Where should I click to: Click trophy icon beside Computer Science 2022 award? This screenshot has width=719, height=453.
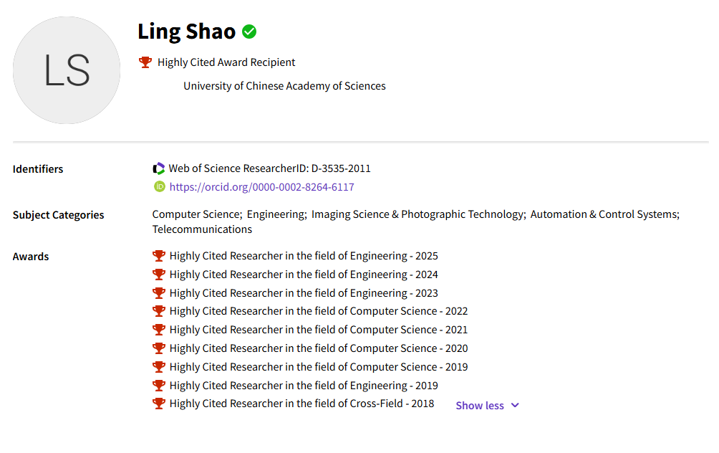point(159,311)
